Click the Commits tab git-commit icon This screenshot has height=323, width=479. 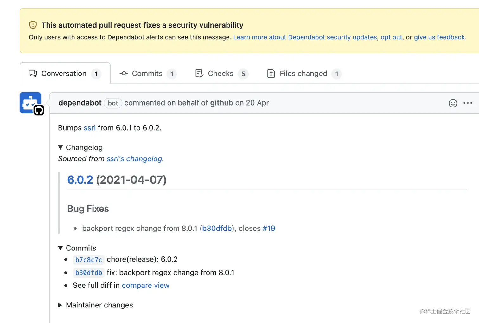[124, 74]
